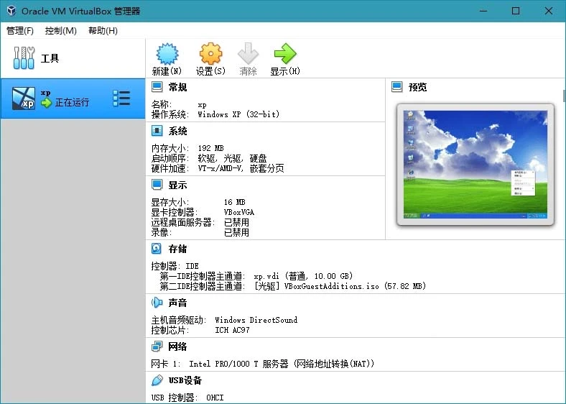Click the Windows XP preview thumbnail
Image resolution: width=566 pixels, height=404 pixels.
click(475, 162)
